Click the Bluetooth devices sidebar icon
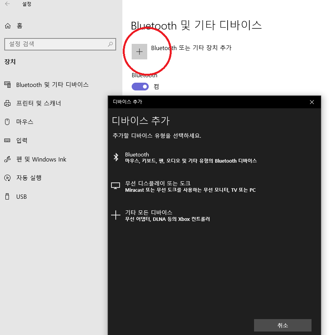The image size is (329, 335). [x=7, y=85]
